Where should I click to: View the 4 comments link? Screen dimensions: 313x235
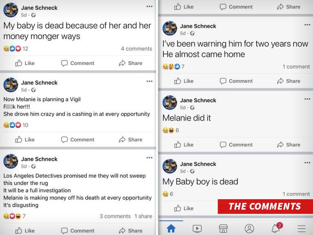(136, 49)
